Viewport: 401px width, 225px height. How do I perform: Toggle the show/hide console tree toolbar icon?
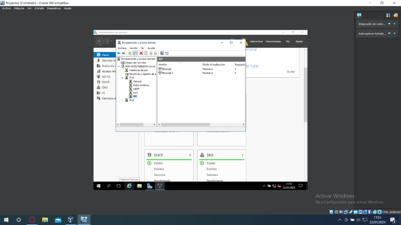(x=135, y=53)
